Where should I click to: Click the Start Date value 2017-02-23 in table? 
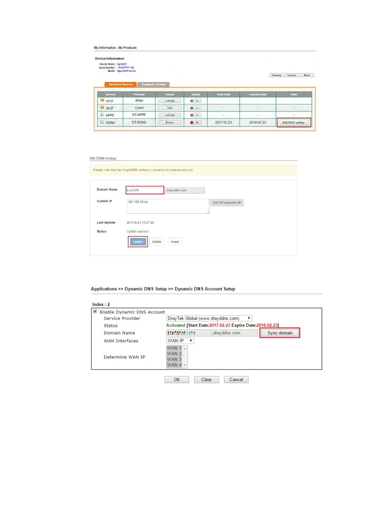pos(224,123)
